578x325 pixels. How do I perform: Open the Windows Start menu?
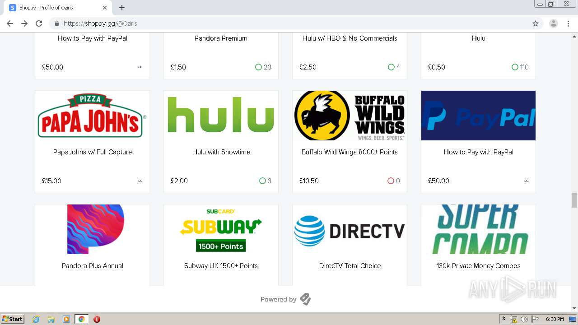[13, 319]
